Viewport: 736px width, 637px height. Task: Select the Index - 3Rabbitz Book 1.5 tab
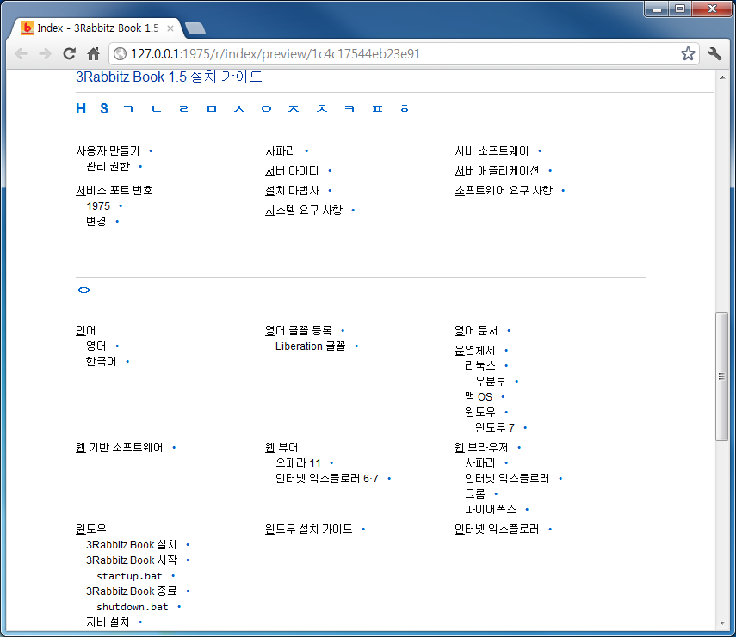point(97,28)
